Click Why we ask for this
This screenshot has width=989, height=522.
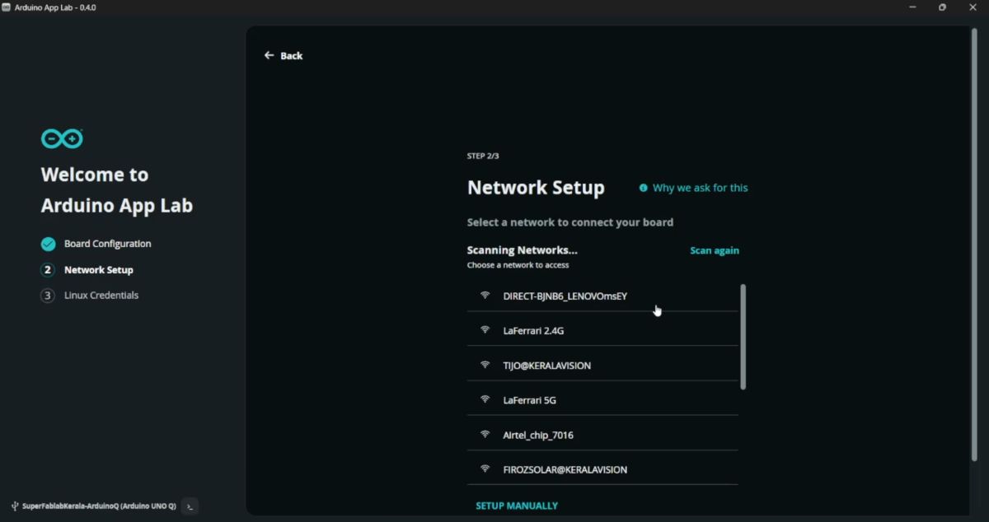(699, 188)
